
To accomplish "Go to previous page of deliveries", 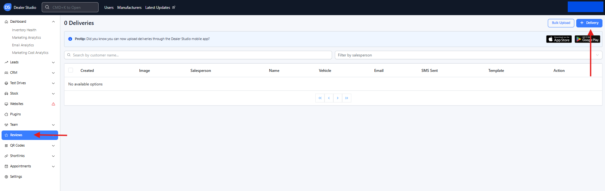I will click(x=329, y=98).
